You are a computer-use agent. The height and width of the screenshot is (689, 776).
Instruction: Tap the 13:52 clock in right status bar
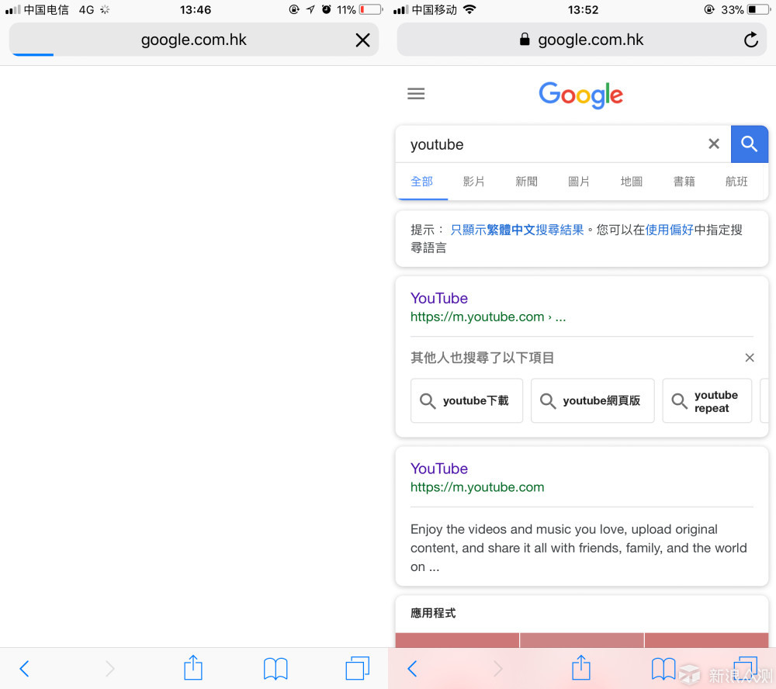coord(583,9)
